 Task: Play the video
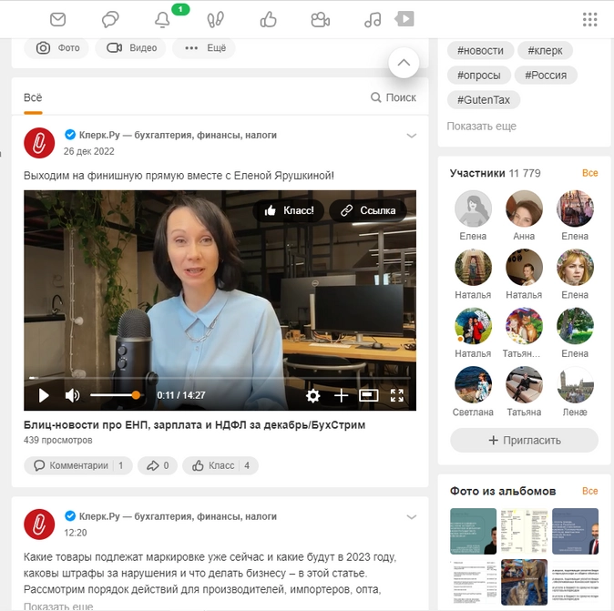point(44,395)
